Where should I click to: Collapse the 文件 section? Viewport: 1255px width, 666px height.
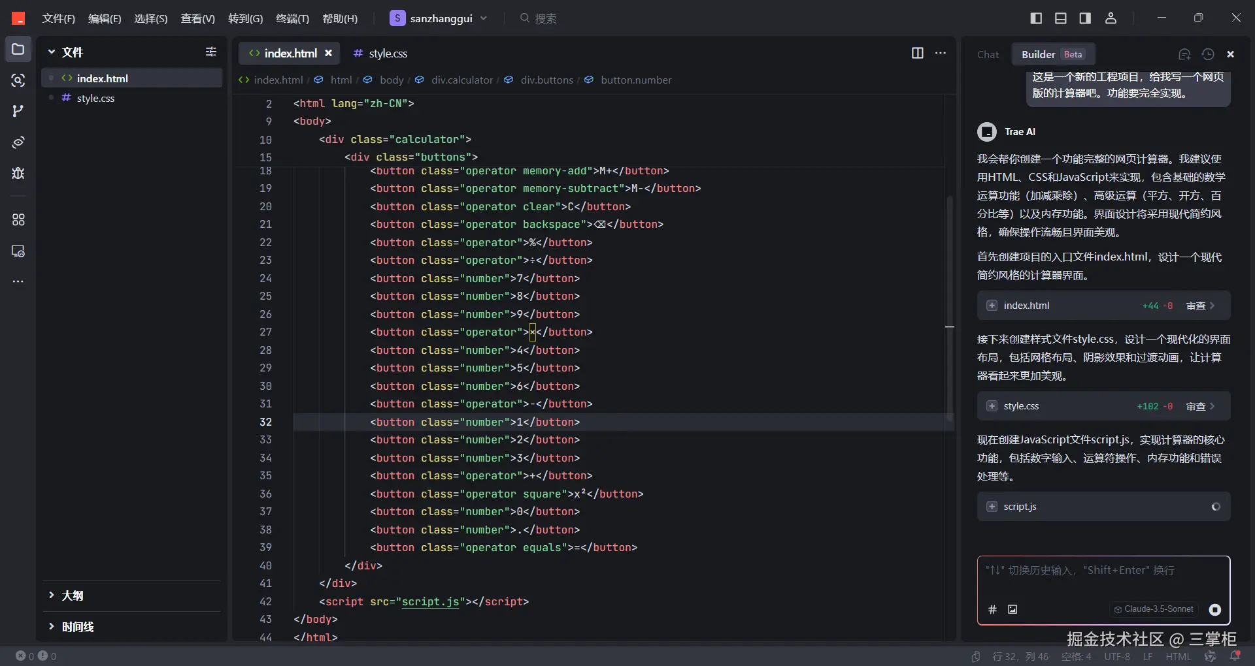click(52, 52)
